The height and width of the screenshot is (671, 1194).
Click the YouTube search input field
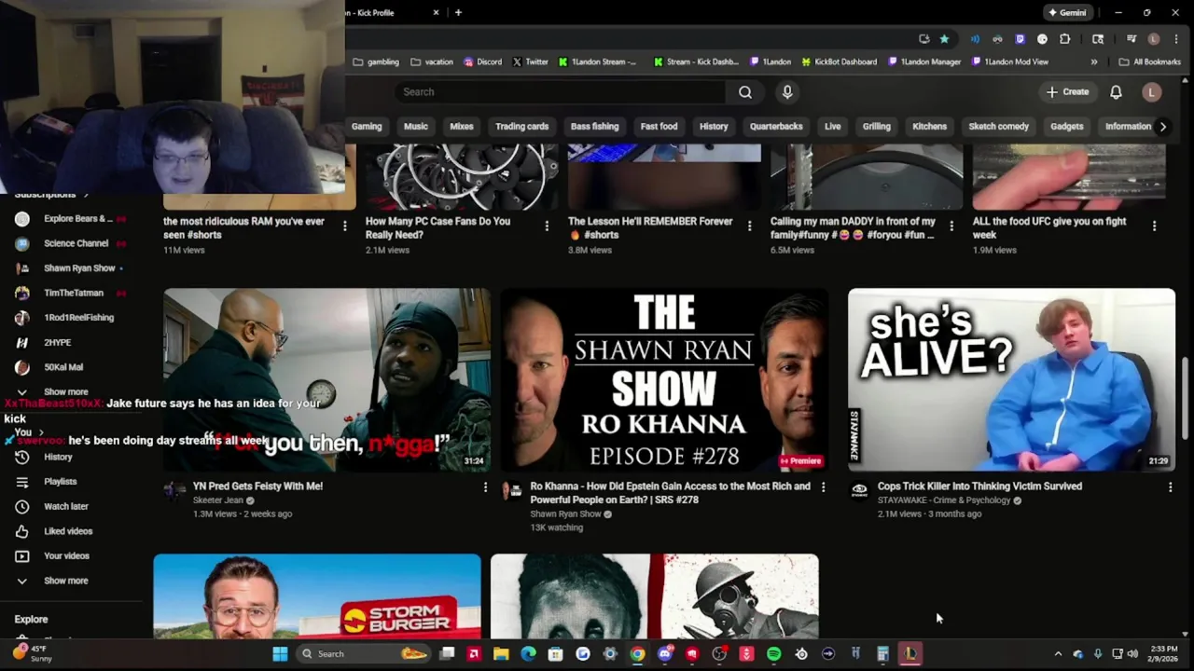point(560,92)
